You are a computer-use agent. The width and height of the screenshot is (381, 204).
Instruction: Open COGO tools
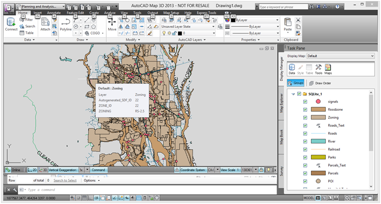coord(94,33)
